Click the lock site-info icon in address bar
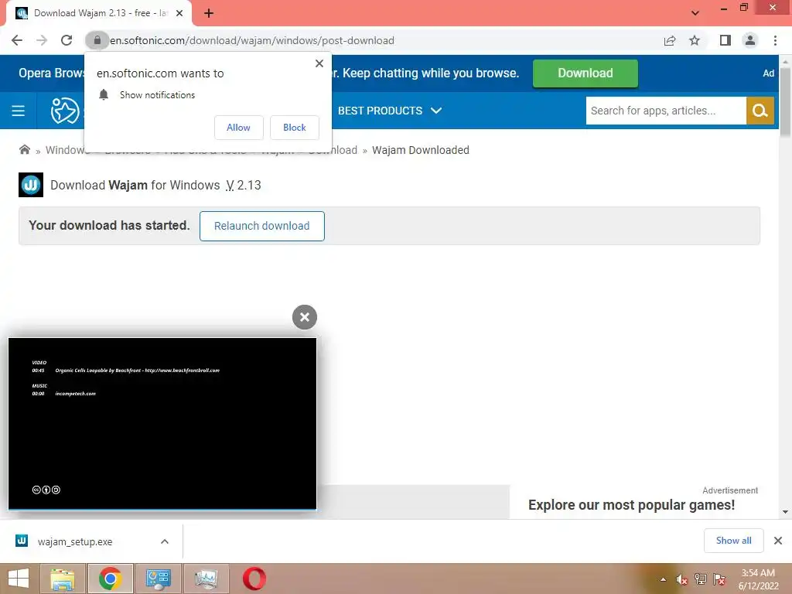Image resolution: width=792 pixels, height=594 pixels. 97,40
